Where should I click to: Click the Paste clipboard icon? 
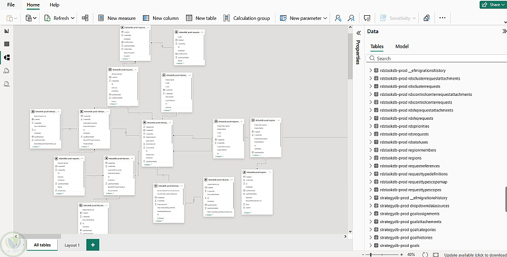point(9,18)
